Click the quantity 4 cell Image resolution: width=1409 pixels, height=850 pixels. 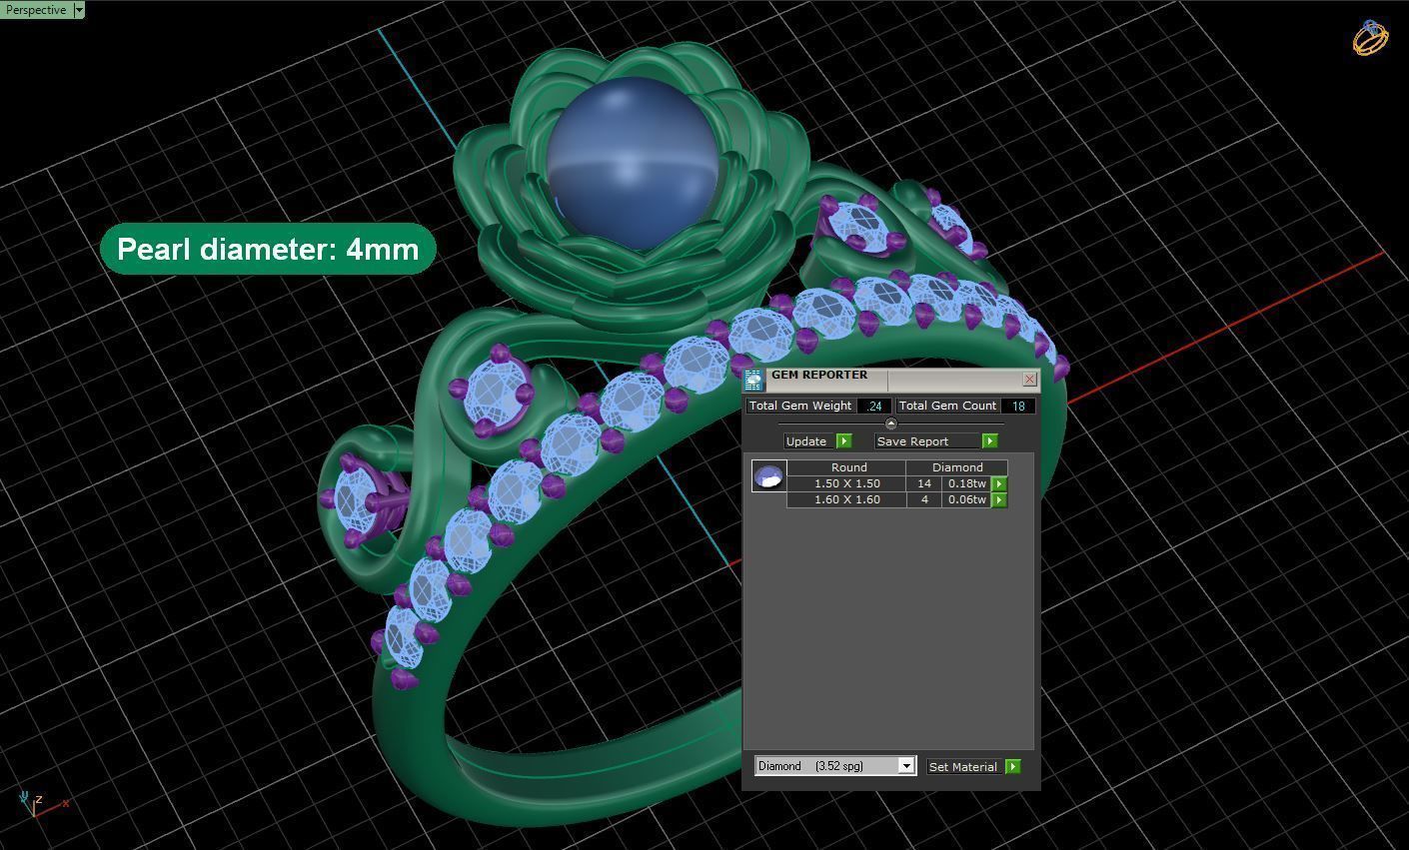(924, 499)
